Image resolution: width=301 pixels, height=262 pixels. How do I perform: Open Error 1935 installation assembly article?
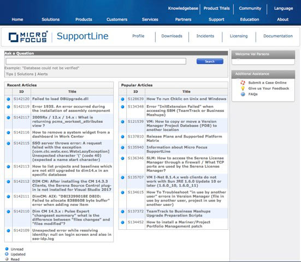71,109
